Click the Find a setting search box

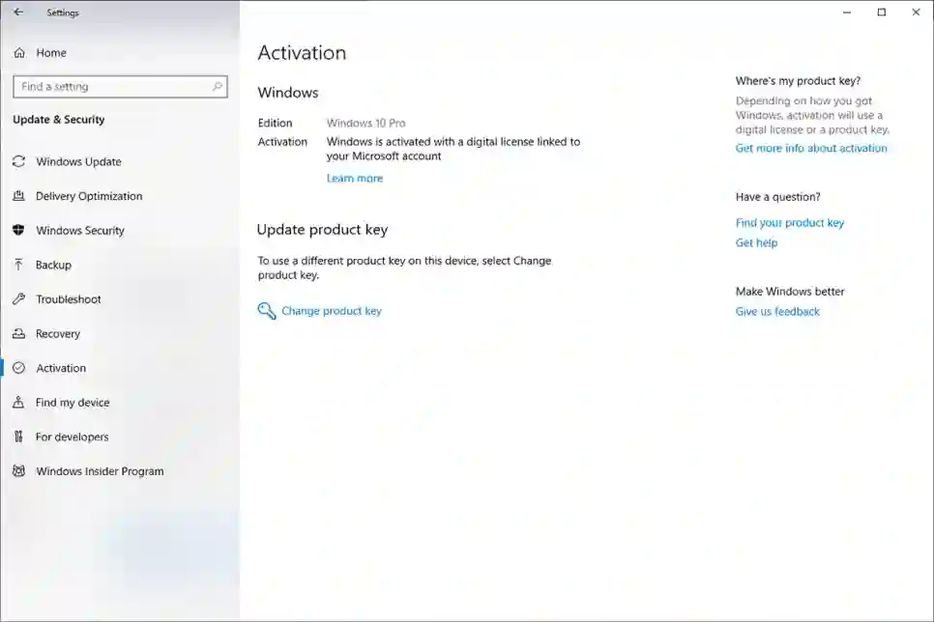coord(120,87)
